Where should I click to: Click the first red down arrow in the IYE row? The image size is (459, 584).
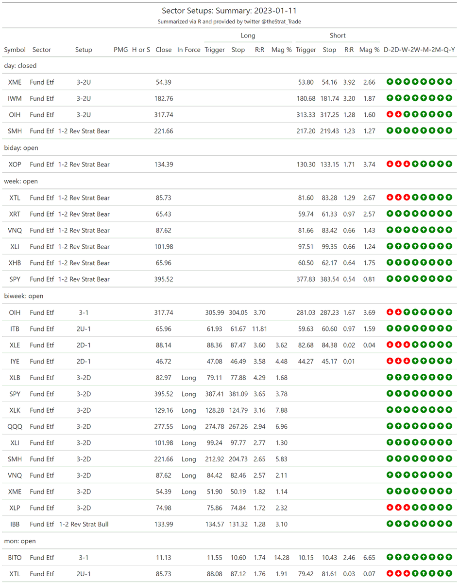click(390, 362)
